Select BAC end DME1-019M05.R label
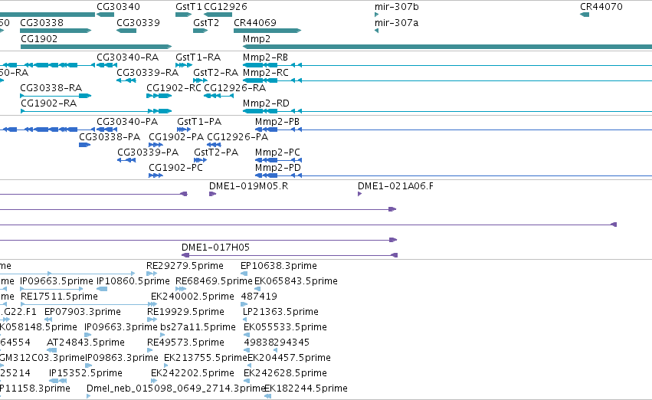The image size is (652, 400). pyautogui.click(x=248, y=186)
